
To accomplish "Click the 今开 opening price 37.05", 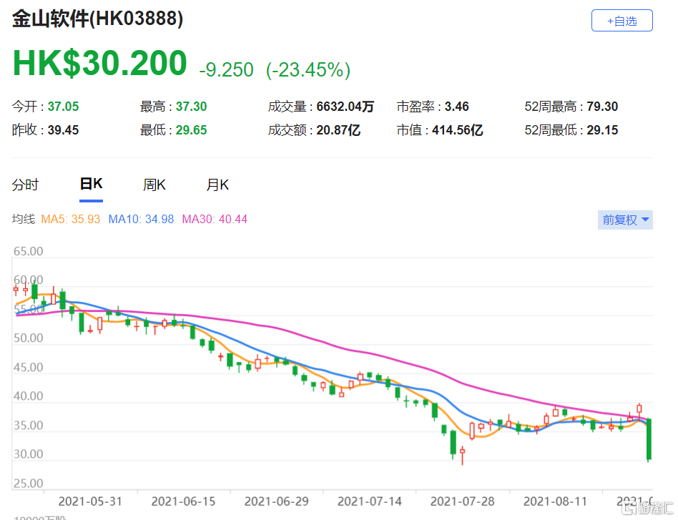I will 63,107.
